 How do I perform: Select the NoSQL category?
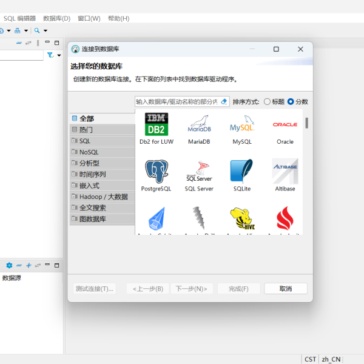tap(103, 152)
